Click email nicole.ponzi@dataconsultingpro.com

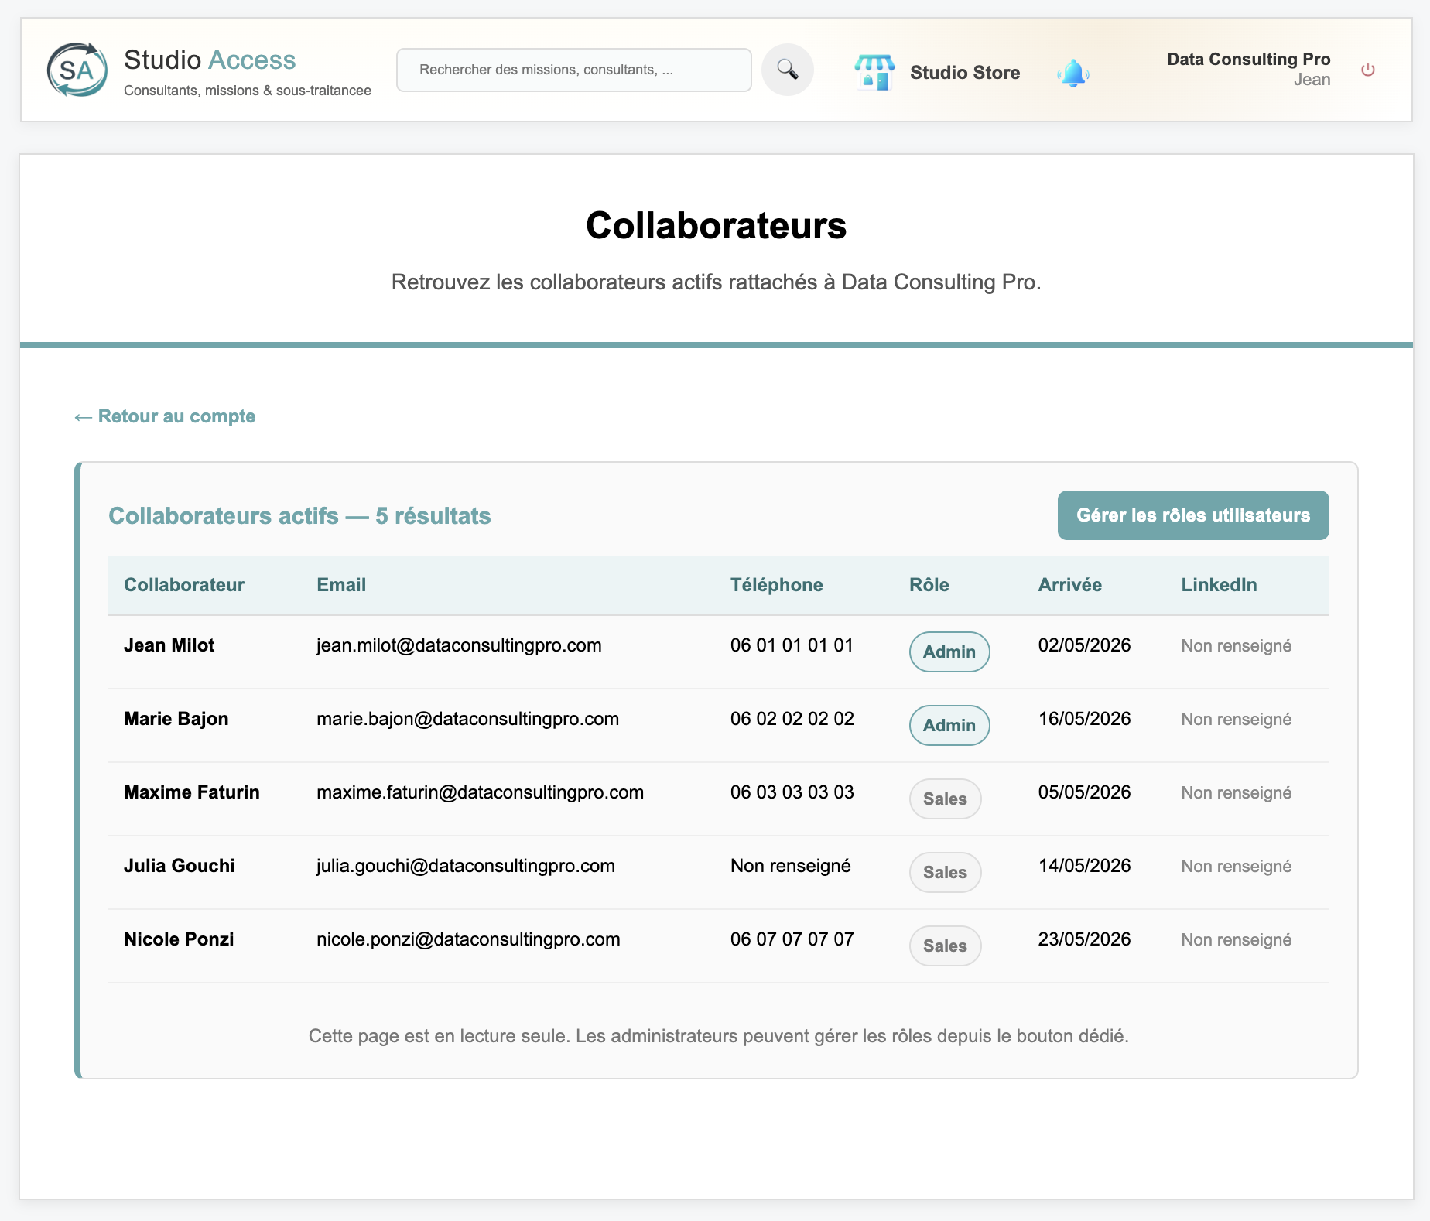[468, 939]
